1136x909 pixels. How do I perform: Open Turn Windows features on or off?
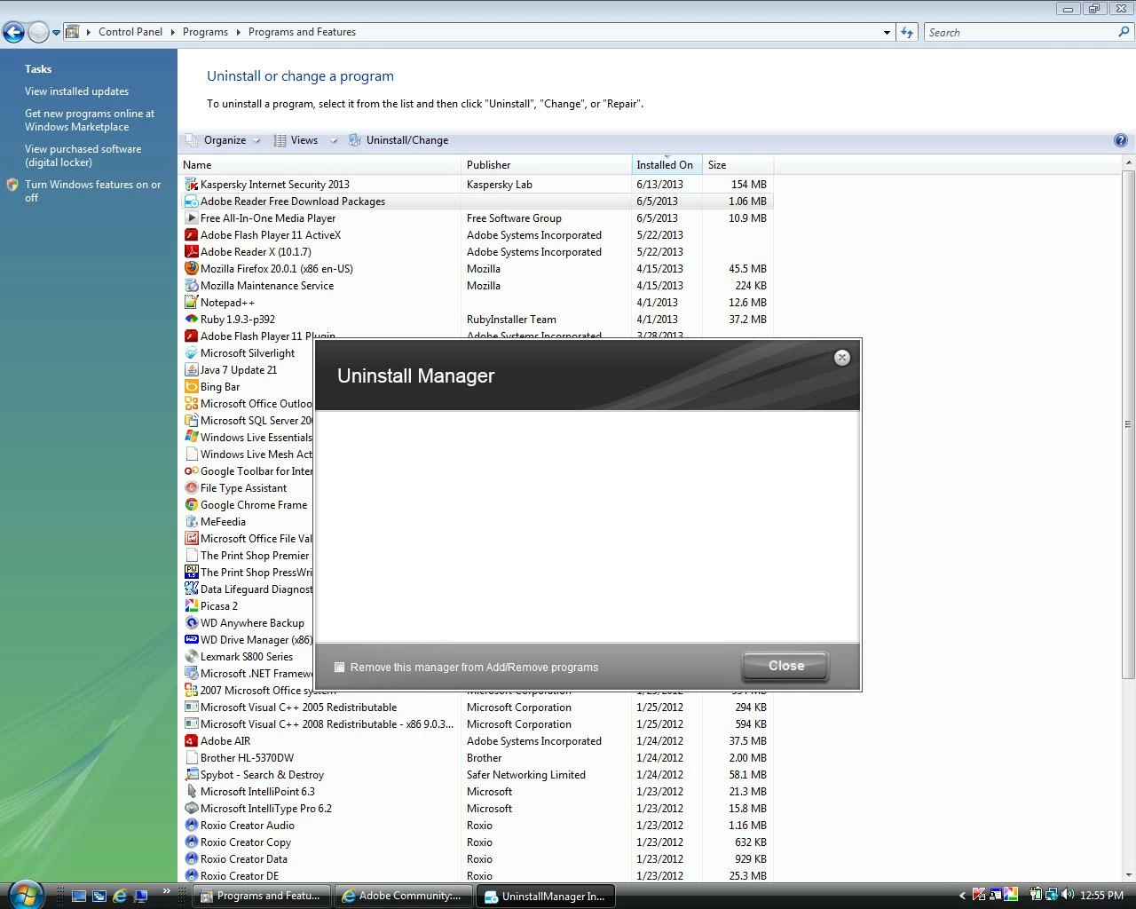(x=92, y=191)
